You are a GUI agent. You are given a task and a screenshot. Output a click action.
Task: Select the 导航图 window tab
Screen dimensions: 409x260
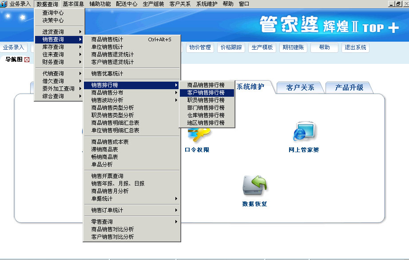(x=14, y=59)
